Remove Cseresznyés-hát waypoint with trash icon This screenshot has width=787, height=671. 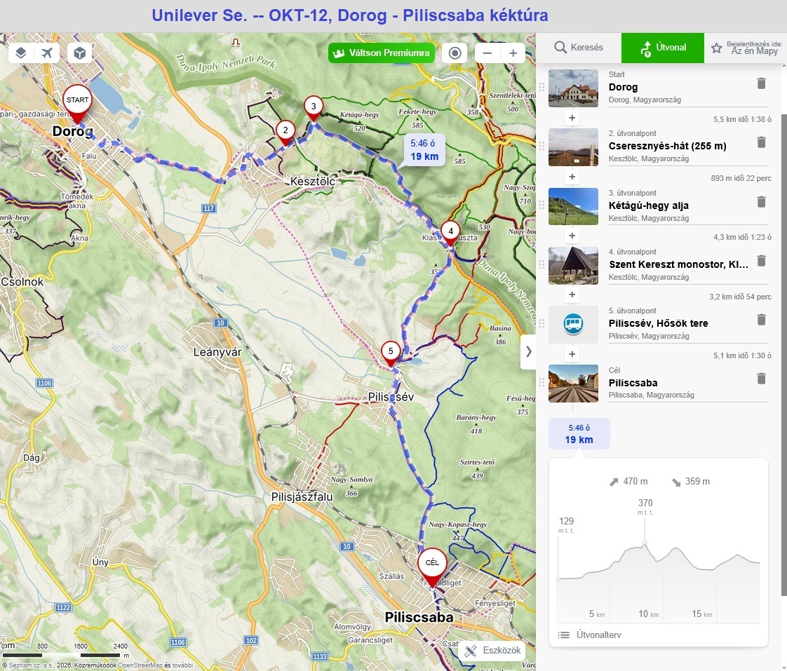tap(761, 142)
